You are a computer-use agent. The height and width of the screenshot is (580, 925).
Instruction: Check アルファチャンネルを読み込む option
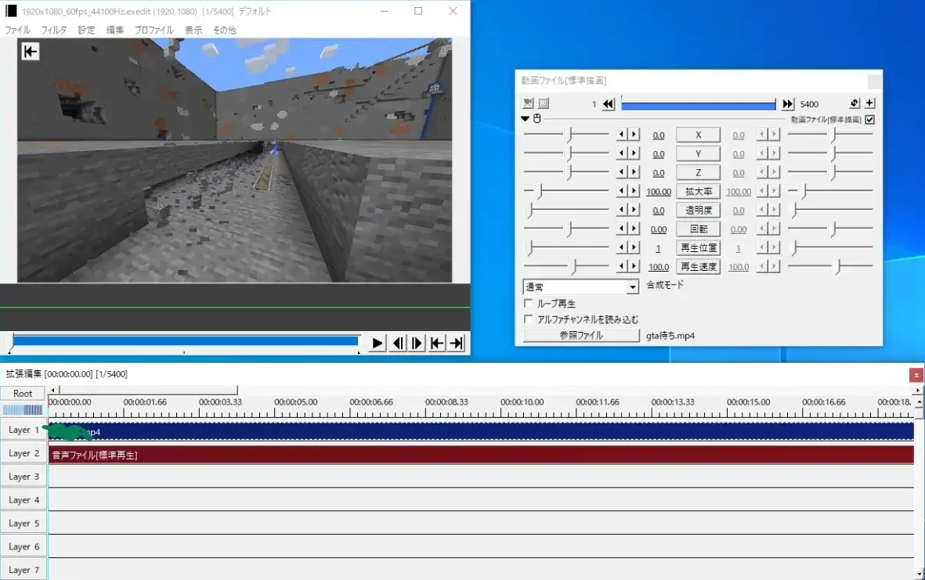529,319
